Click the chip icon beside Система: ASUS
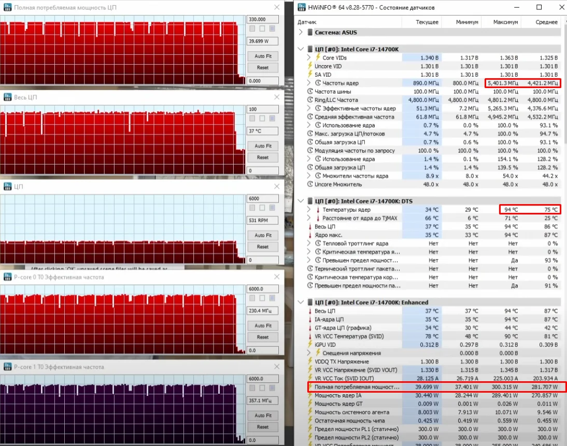 [x=310, y=32]
